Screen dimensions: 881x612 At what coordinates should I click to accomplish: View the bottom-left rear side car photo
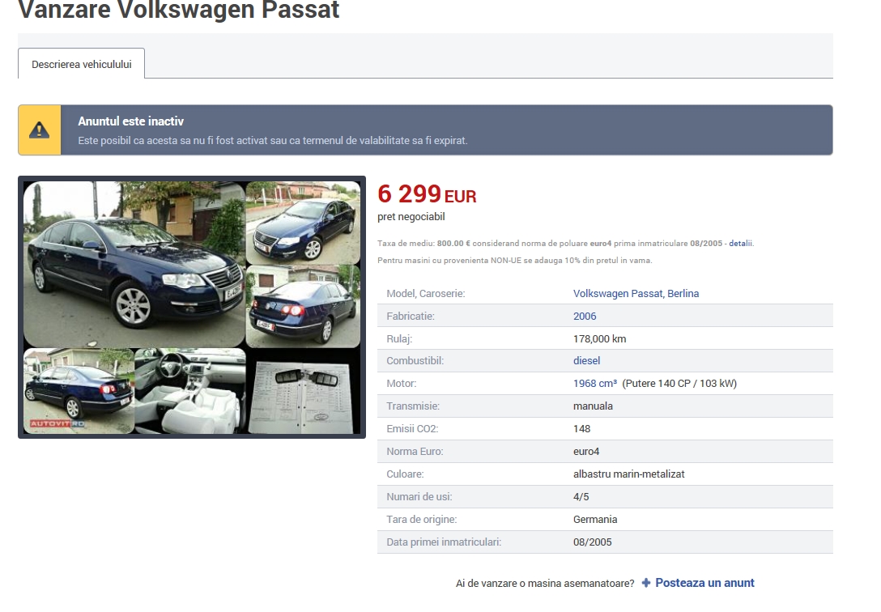[79, 390]
